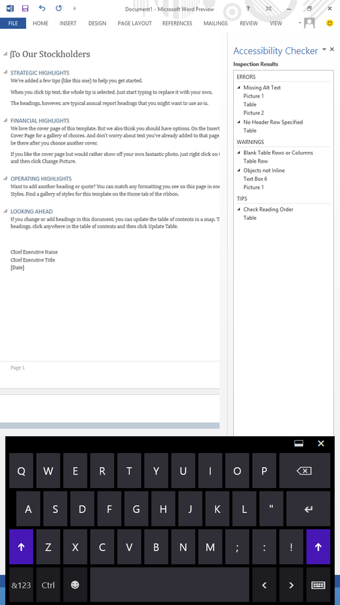Tap the backspace key on touch keyboard

point(304,471)
